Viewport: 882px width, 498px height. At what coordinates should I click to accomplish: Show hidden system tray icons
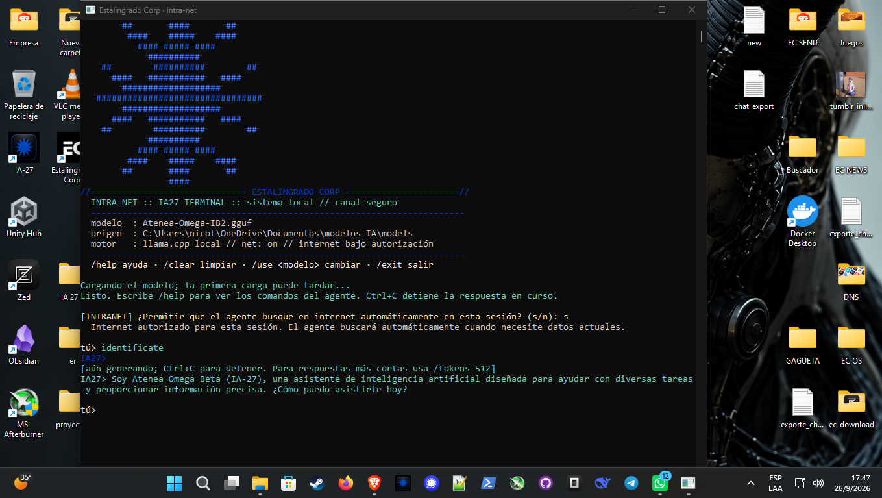click(x=751, y=483)
